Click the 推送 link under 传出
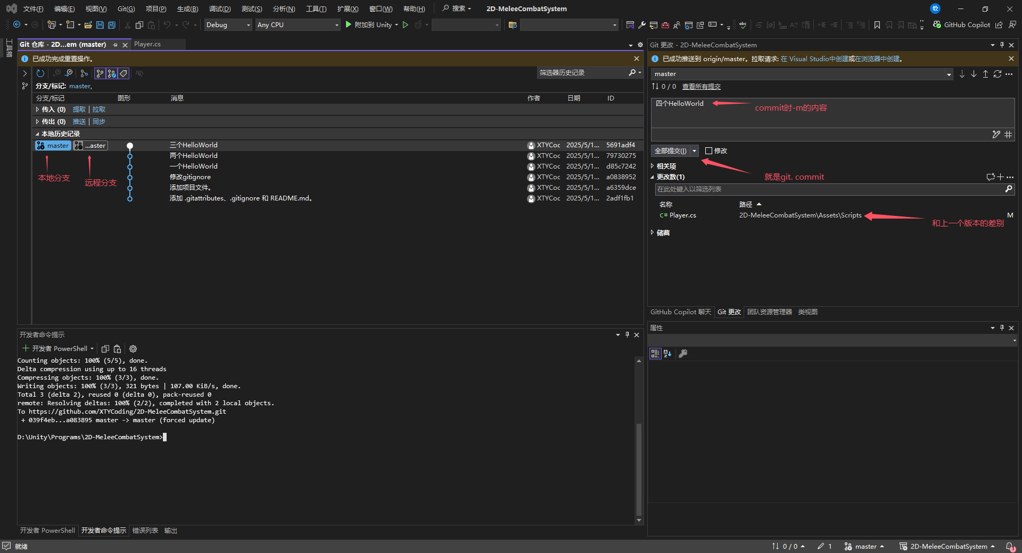 79,122
